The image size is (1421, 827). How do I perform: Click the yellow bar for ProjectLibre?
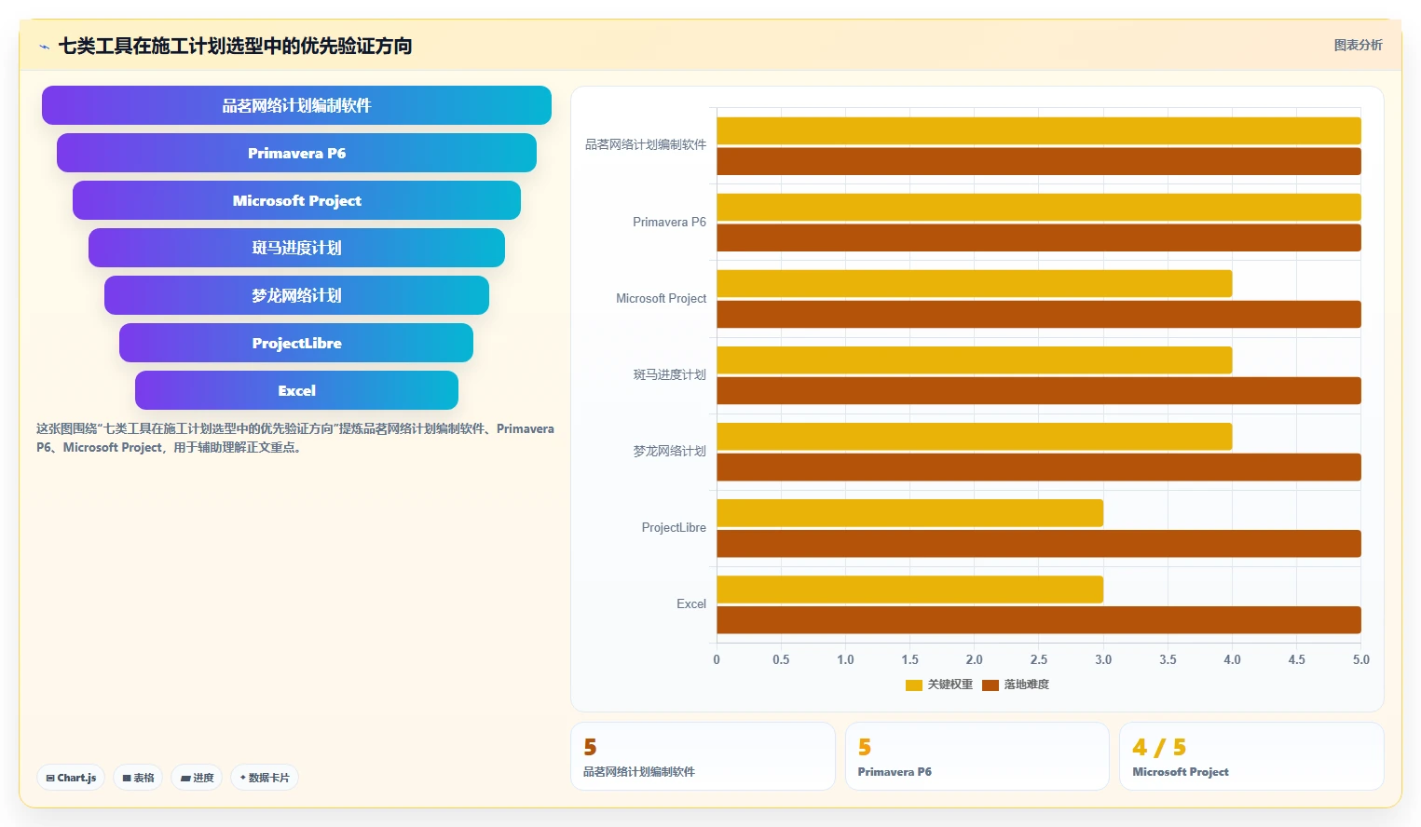[909, 512]
